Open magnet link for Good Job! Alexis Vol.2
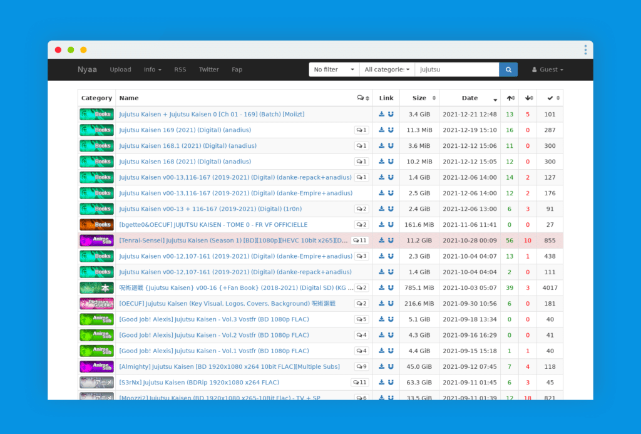This screenshot has width=641, height=434. (391, 335)
